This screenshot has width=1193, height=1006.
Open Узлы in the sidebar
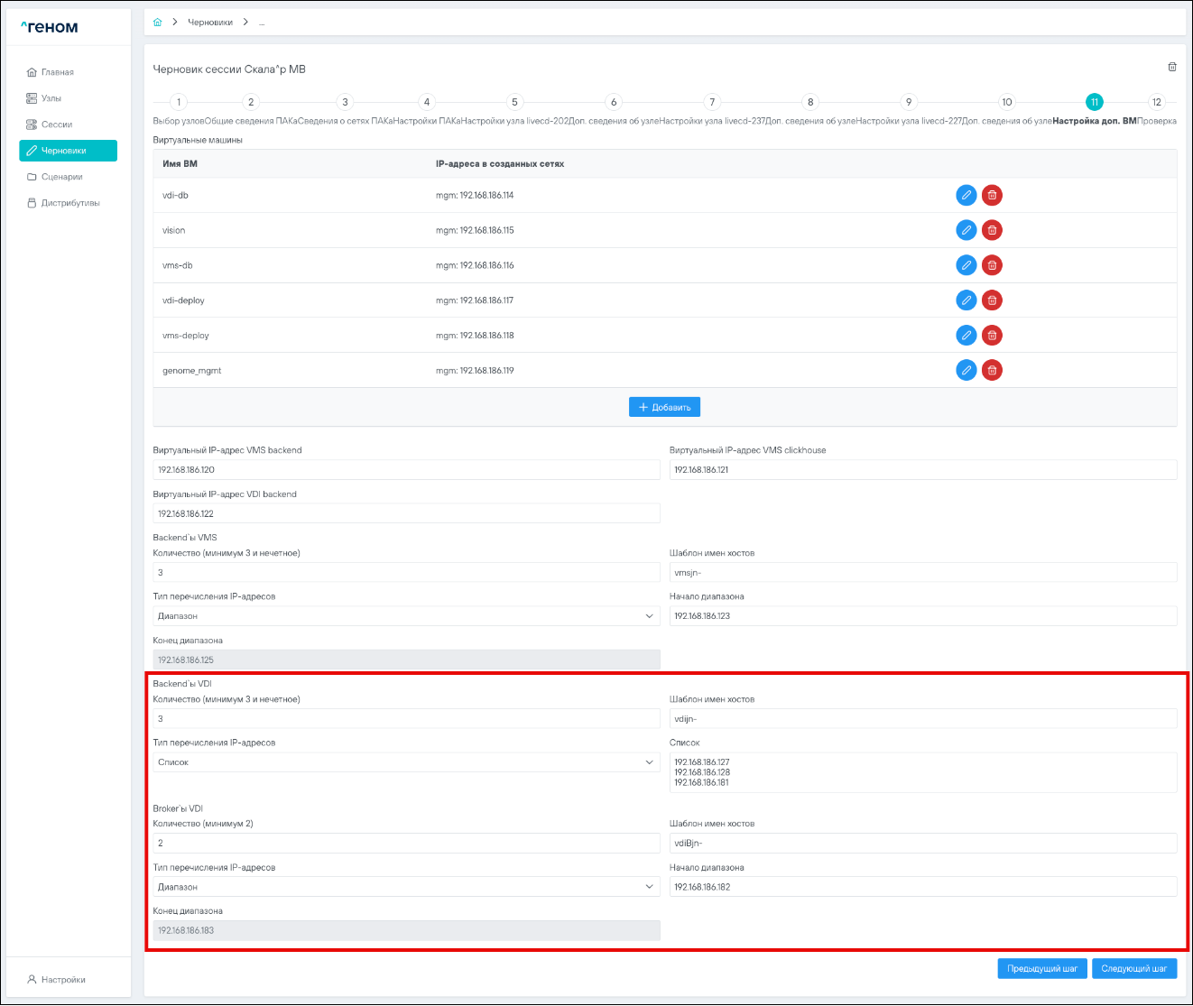coord(51,98)
